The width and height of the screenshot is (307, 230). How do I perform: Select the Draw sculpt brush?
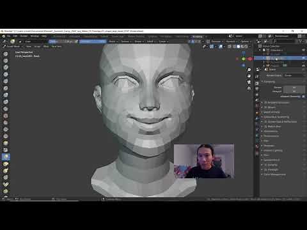pos(6,54)
